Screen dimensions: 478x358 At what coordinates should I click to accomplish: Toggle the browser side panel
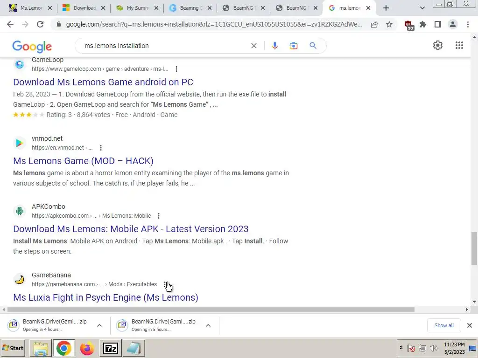click(x=438, y=24)
